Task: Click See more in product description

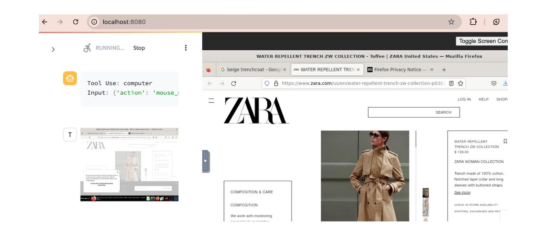Action: 462,193
